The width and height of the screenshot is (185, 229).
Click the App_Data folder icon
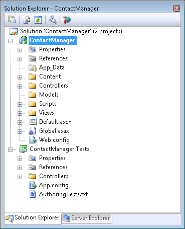coord(33,67)
